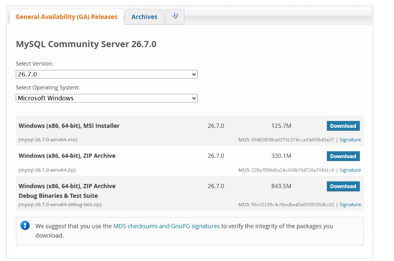Click the 'Windows (x86, 64-bit), MSI Installer' title
394x261 pixels.
pos(69,125)
